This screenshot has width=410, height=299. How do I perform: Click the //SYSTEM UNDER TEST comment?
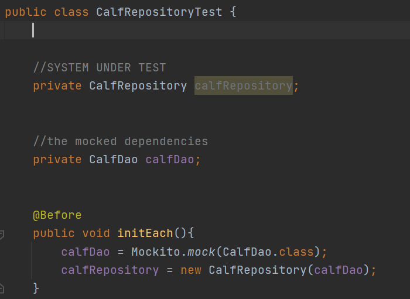point(100,67)
